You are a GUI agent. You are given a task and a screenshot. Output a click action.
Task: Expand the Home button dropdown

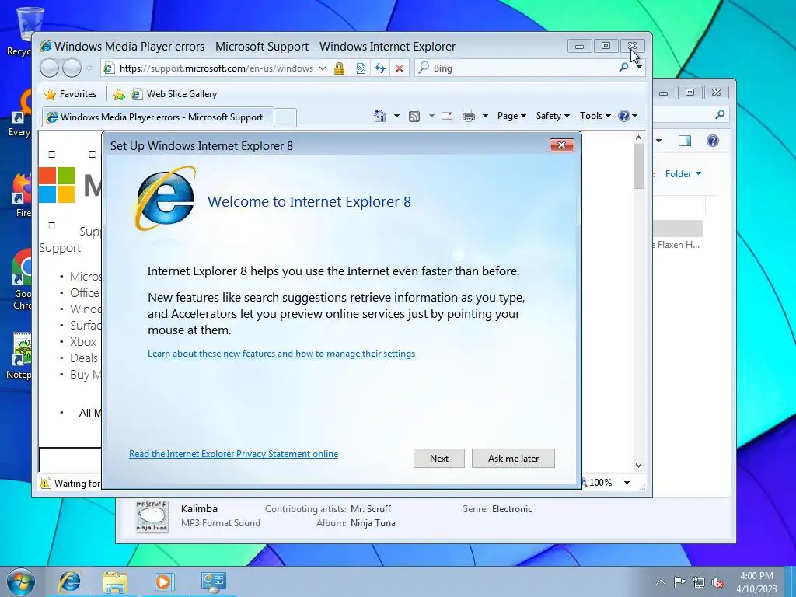[396, 116]
